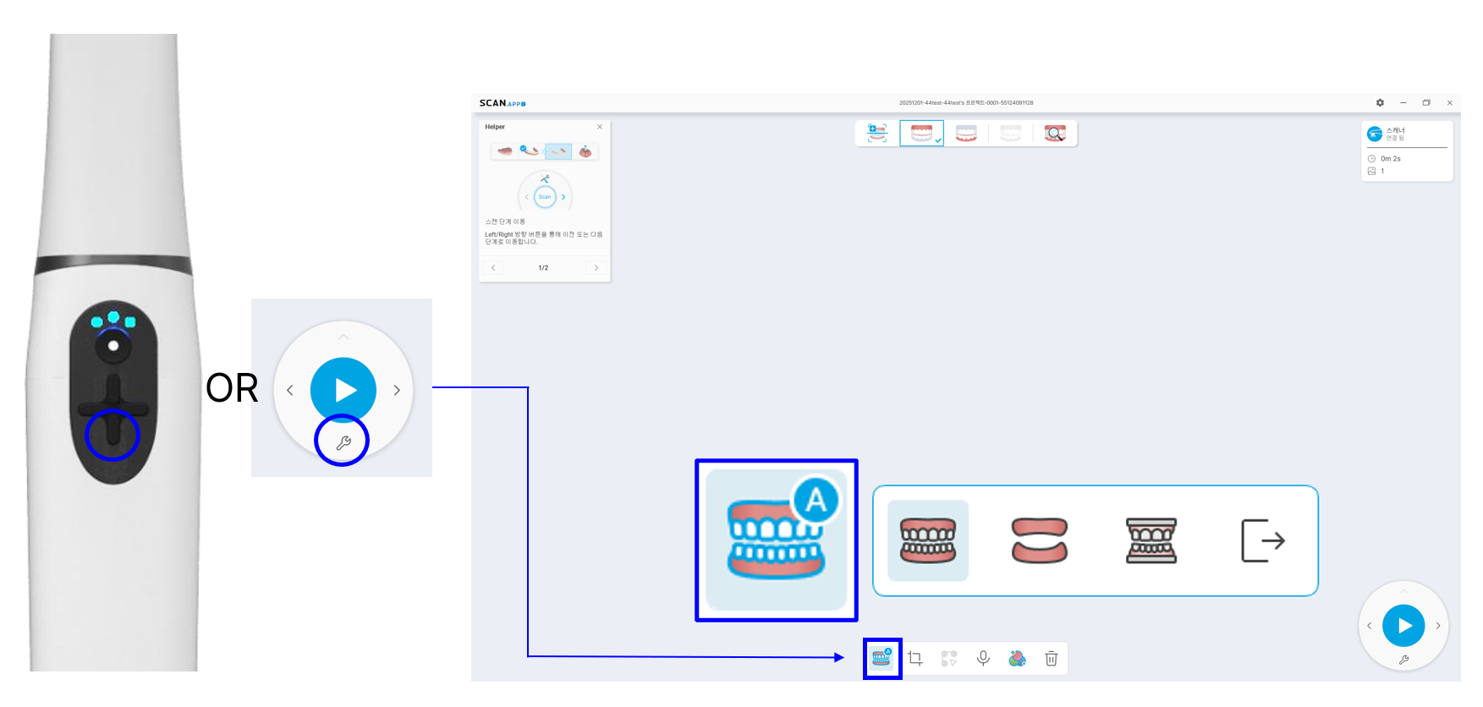Click up chevron on bottom-right scan dial
Image resolution: width=1483 pixels, height=707 pixels.
click(x=1403, y=590)
